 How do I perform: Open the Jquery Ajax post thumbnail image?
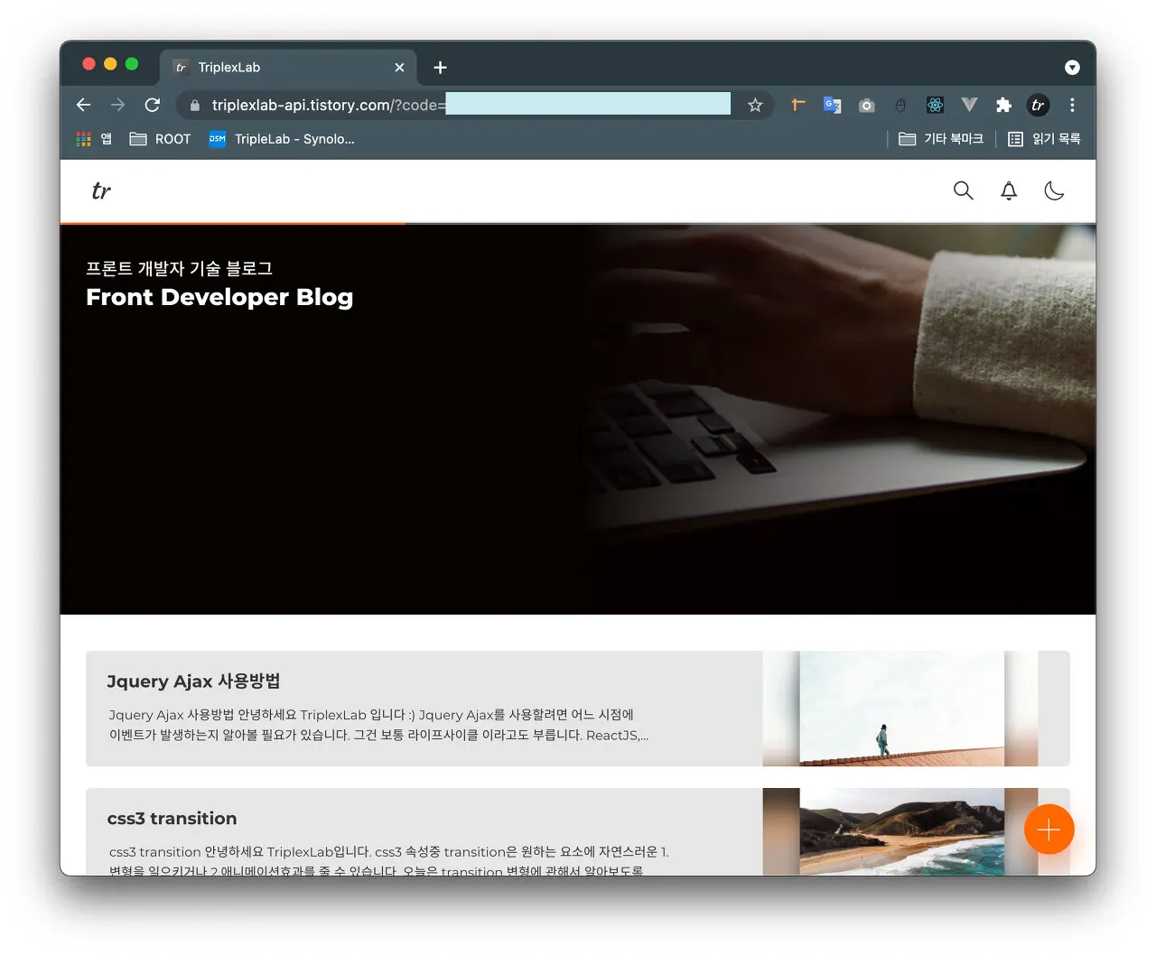point(900,709)
